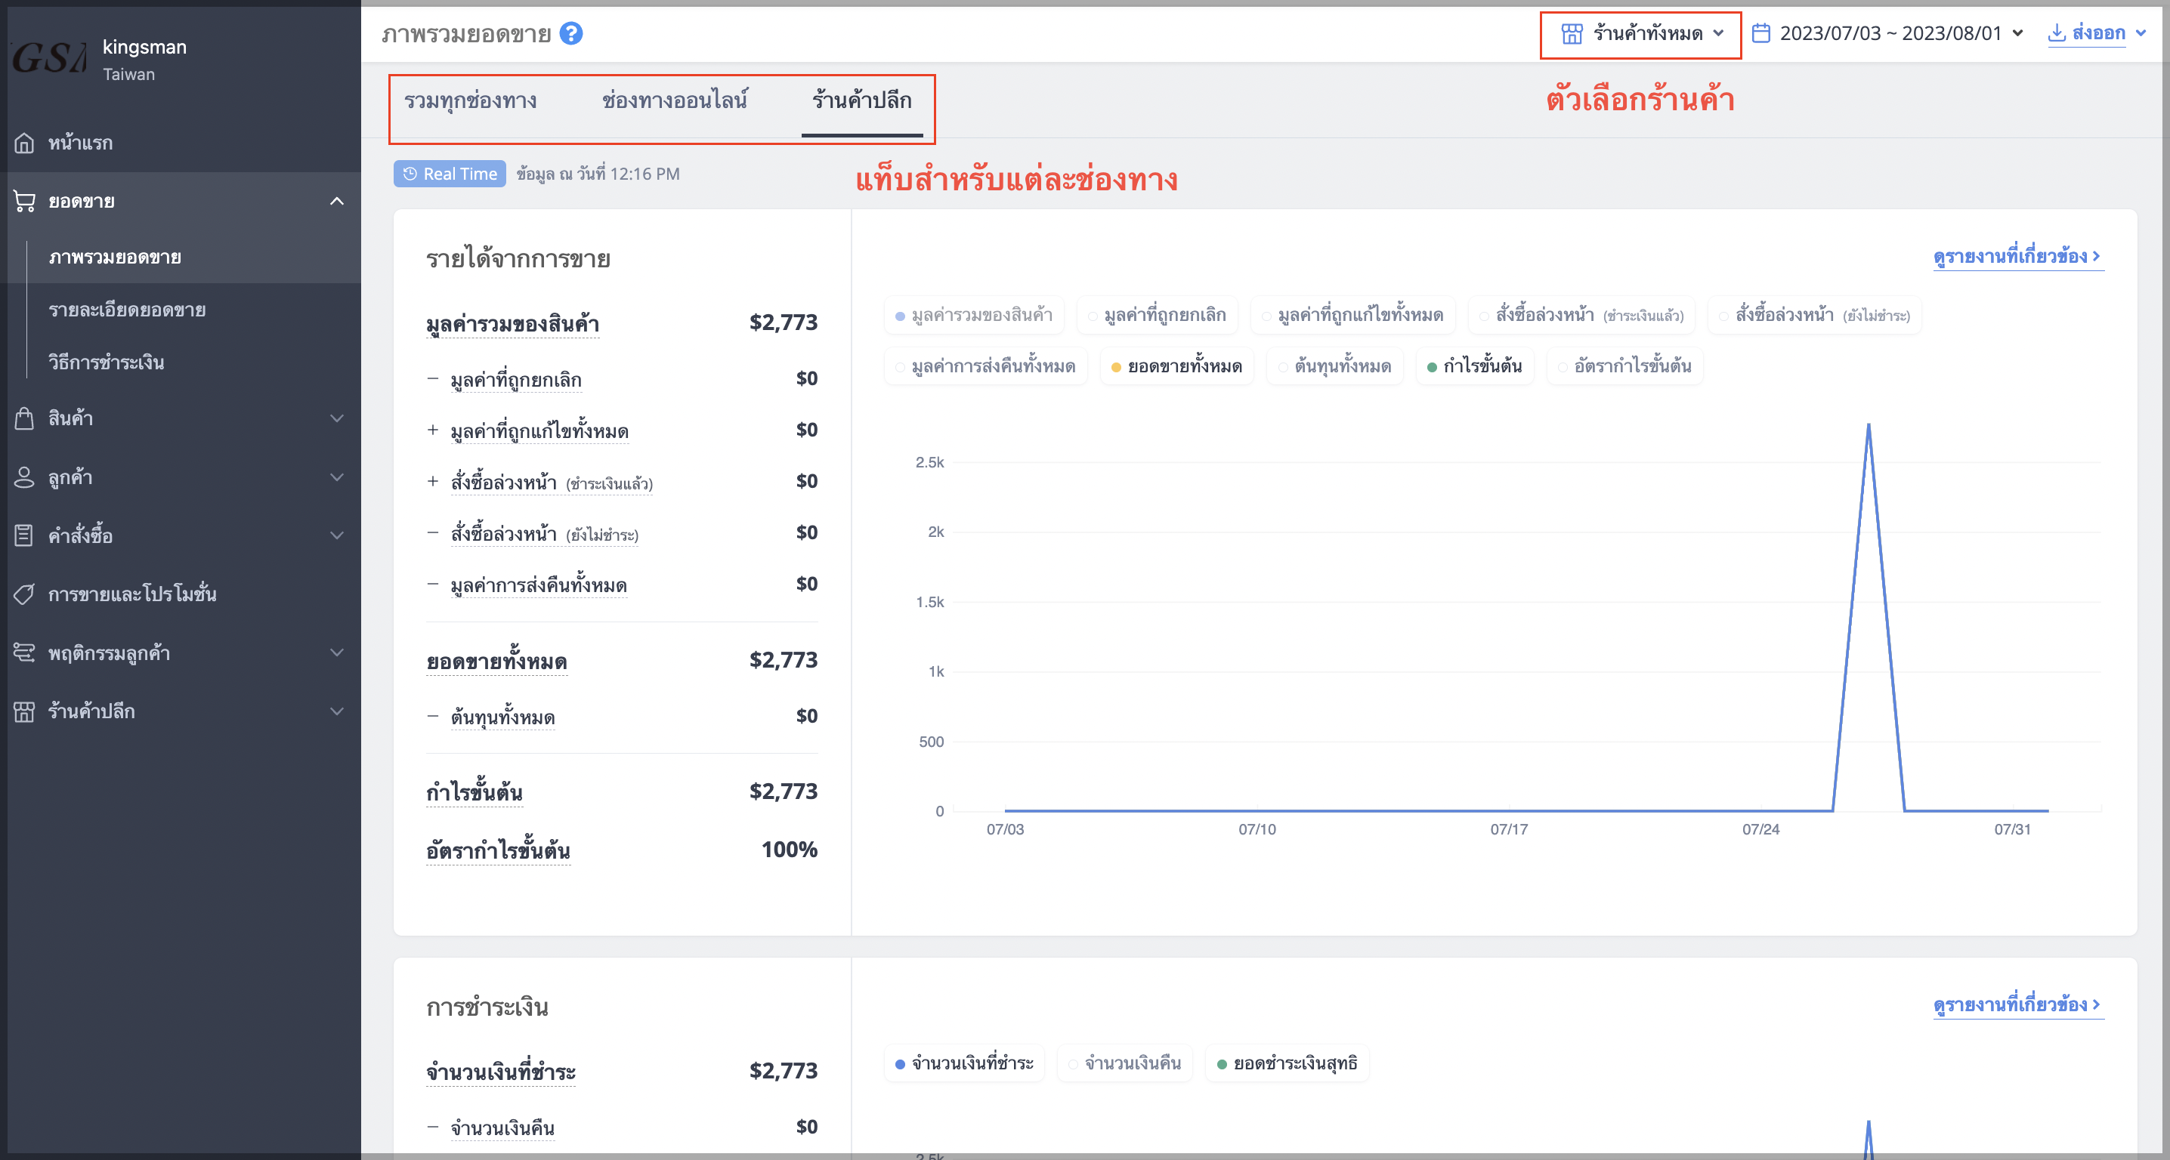
Task: Switch to the ช่องทางออนไลน์ tab
Action: point(675,101)
